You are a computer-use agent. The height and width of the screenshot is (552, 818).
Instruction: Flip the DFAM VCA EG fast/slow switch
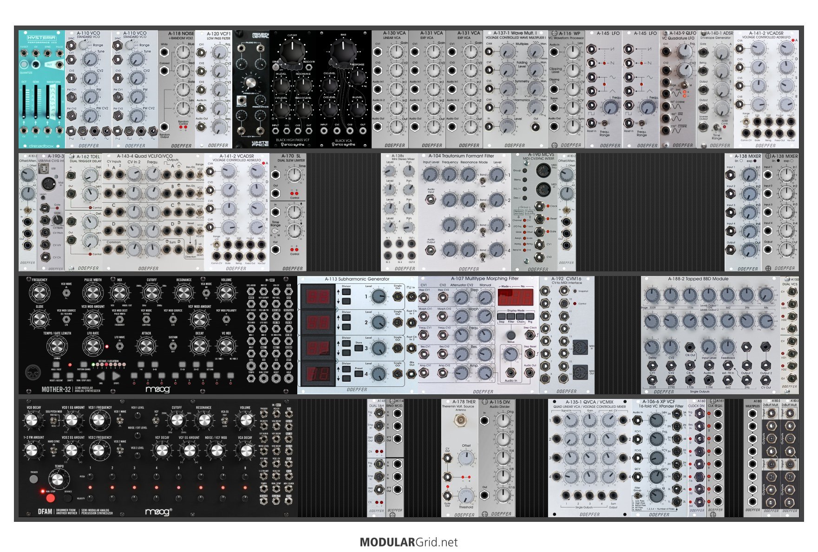point(224,420)
